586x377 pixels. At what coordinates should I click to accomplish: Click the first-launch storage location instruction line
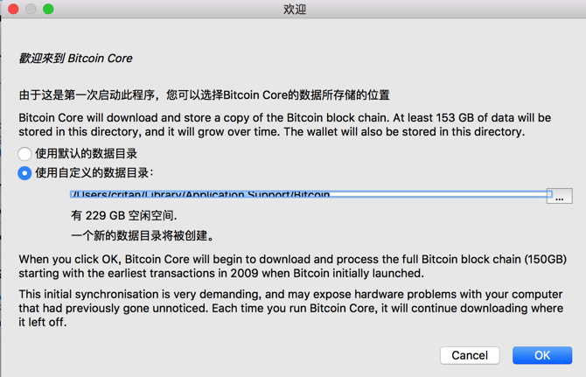click(204, 94)
